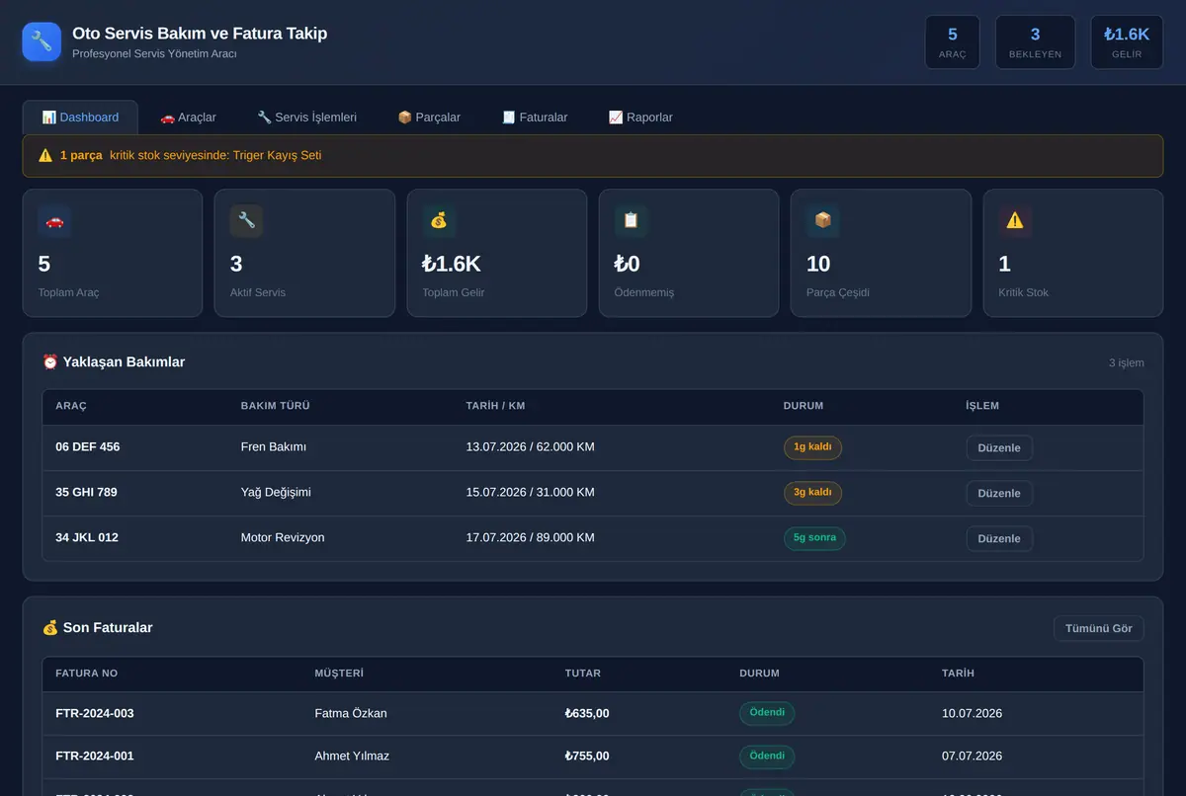Click Düzenle for vehicle 34 JKL 012
This screenshot has height=796, width=1186.
999,538
